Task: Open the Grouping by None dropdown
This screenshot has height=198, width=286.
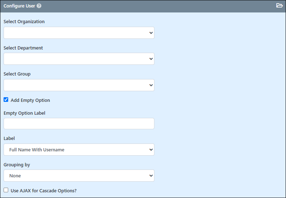Action: click(x=79, y=176)
